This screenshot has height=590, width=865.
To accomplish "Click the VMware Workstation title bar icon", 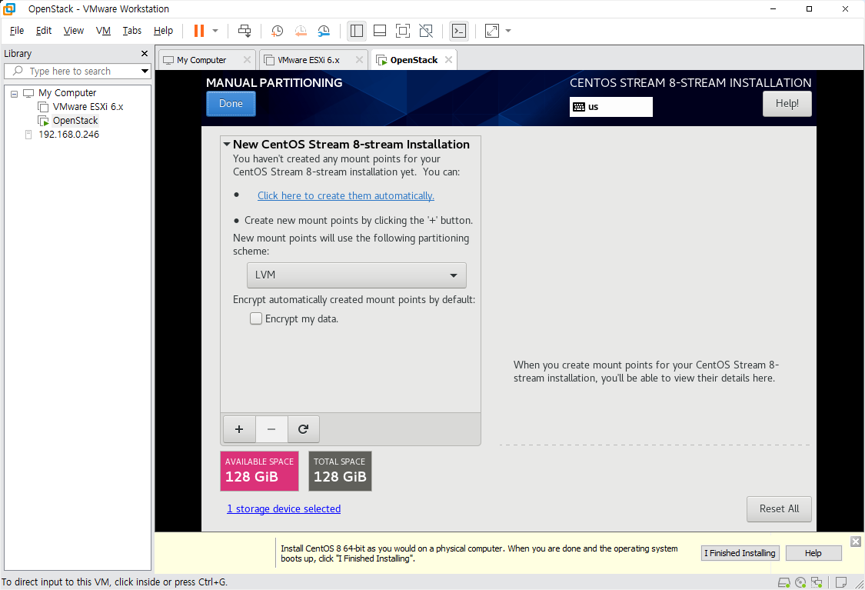I will coord(9,8).
